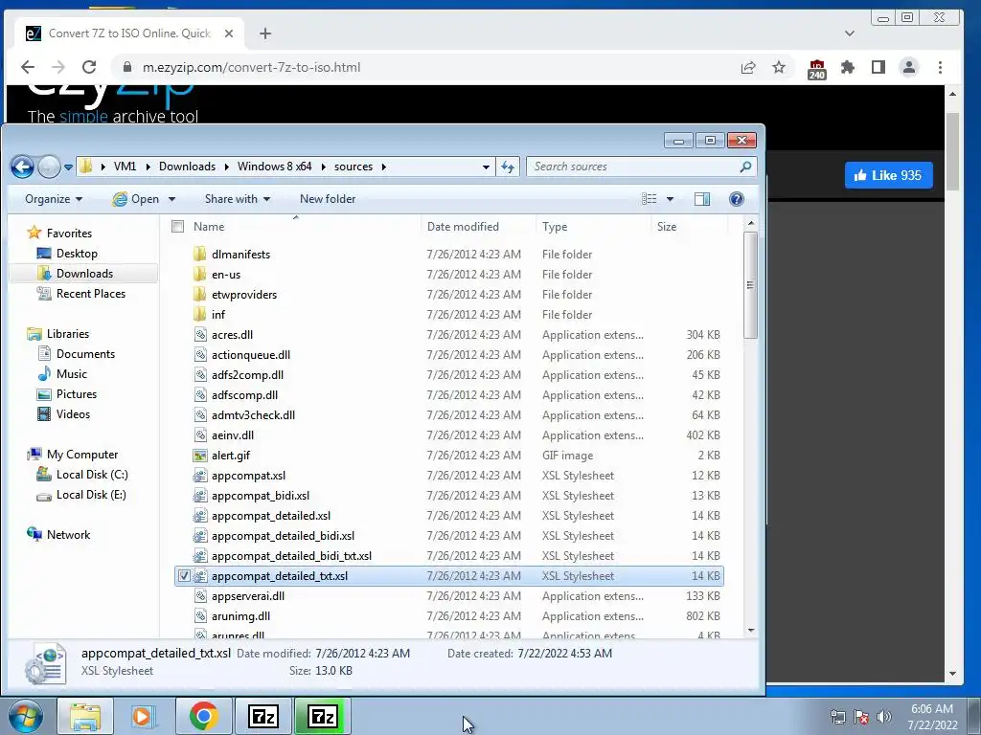The width and height of the screenshot is (981, 735).
Task: Select the alert.gif image icon
Action: (199, 455)
